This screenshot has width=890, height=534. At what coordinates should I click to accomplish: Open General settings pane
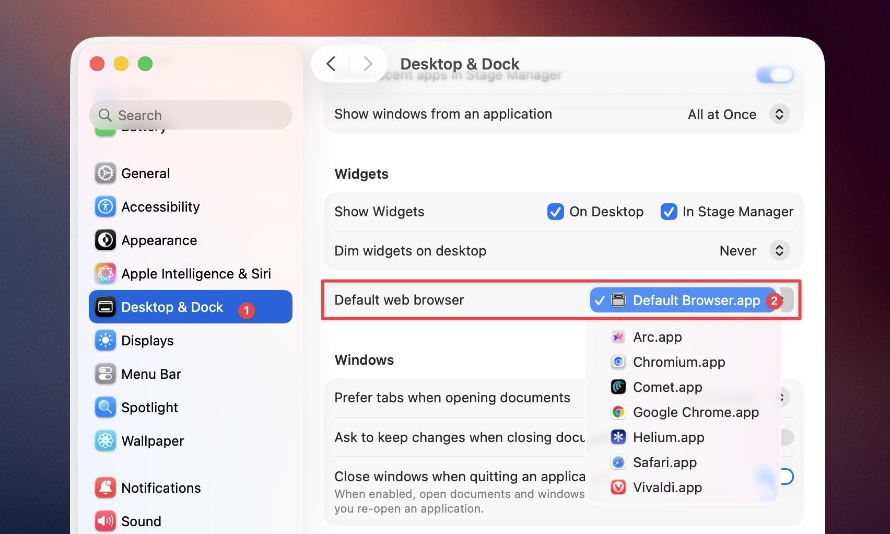click(x=191, y=173)
